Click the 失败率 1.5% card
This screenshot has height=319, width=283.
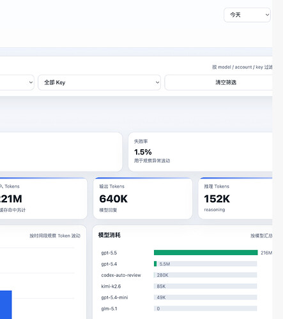(200, 152)
